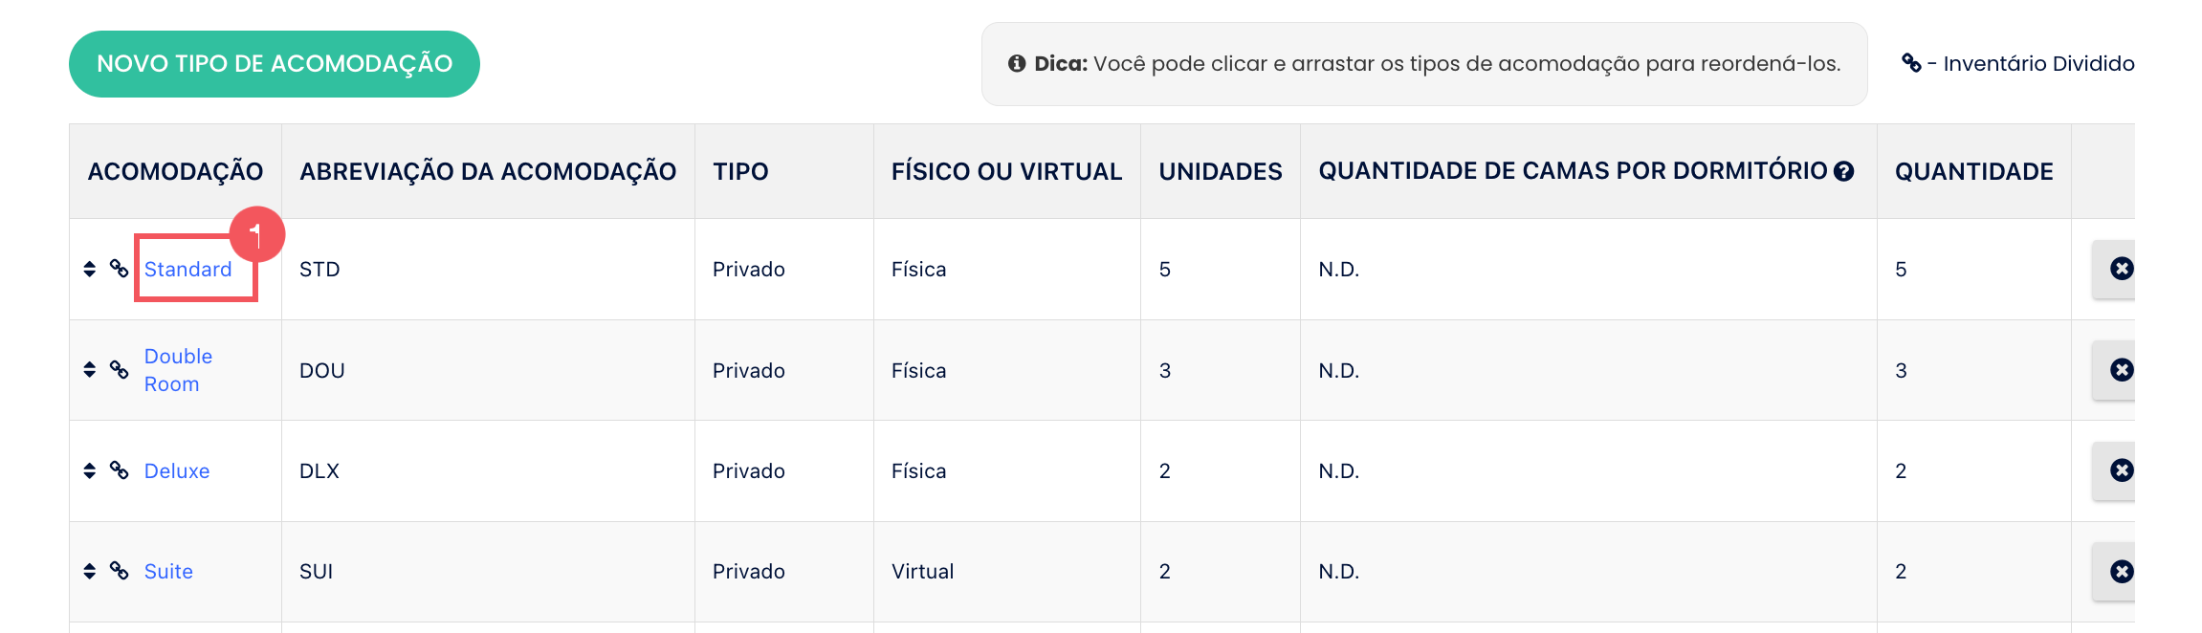The height and width of the screenshot is (633, 2202).
Task: Click the Suite row reorder arrows icon
Action: (90, 571)
